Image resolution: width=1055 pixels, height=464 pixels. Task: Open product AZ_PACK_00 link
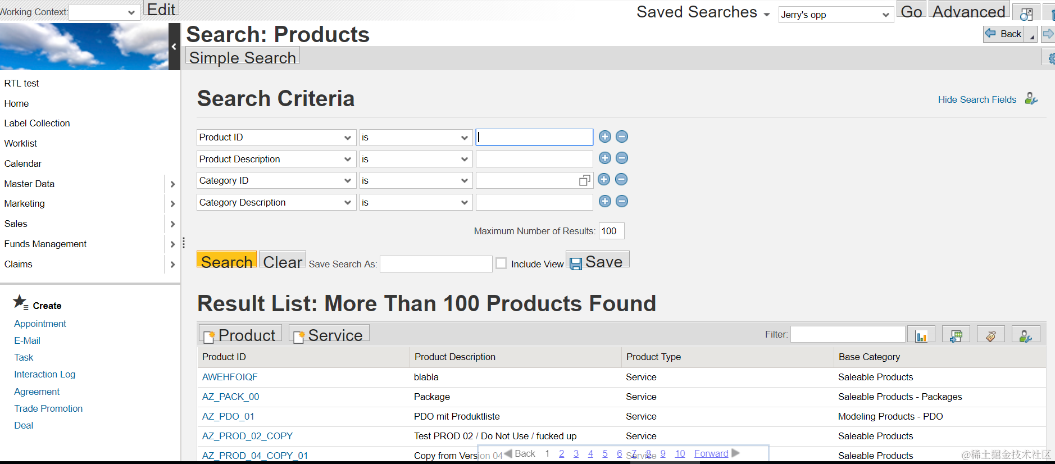[x=230, y=397]
